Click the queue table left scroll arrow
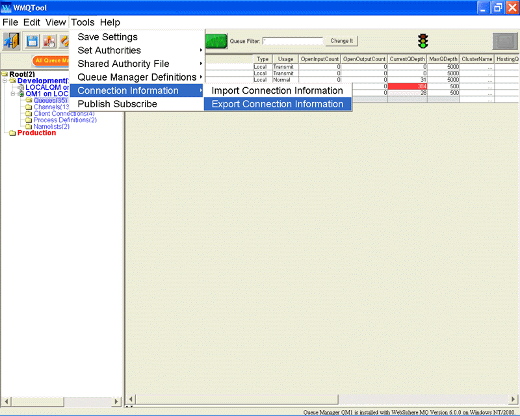 tap(131, 399)
